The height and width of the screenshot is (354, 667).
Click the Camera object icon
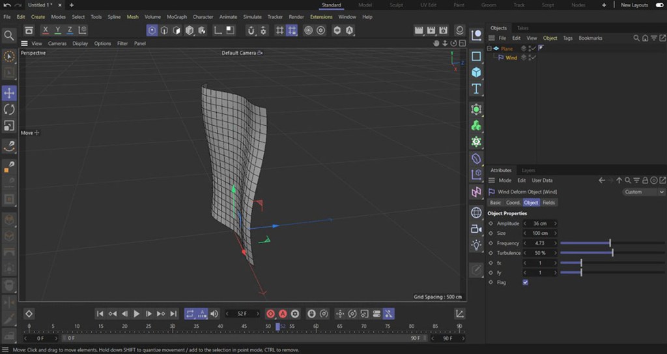pos(476,228)
